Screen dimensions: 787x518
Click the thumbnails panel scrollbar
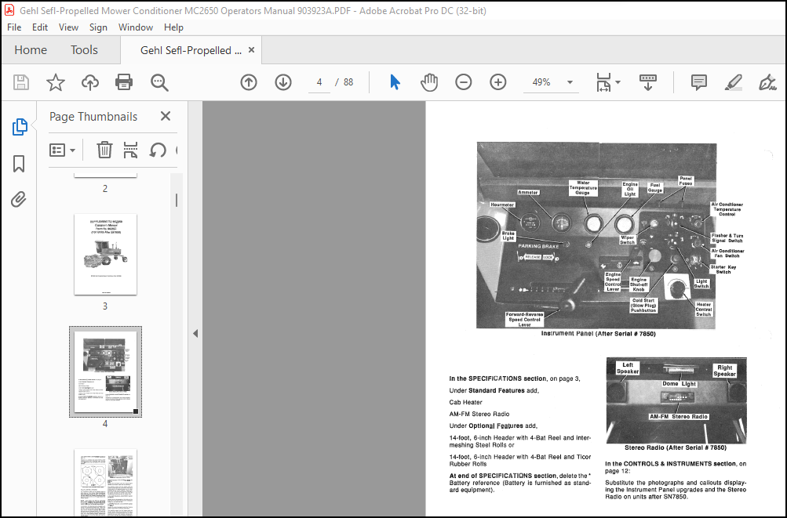pyautogui.click(x=177, y=201)
